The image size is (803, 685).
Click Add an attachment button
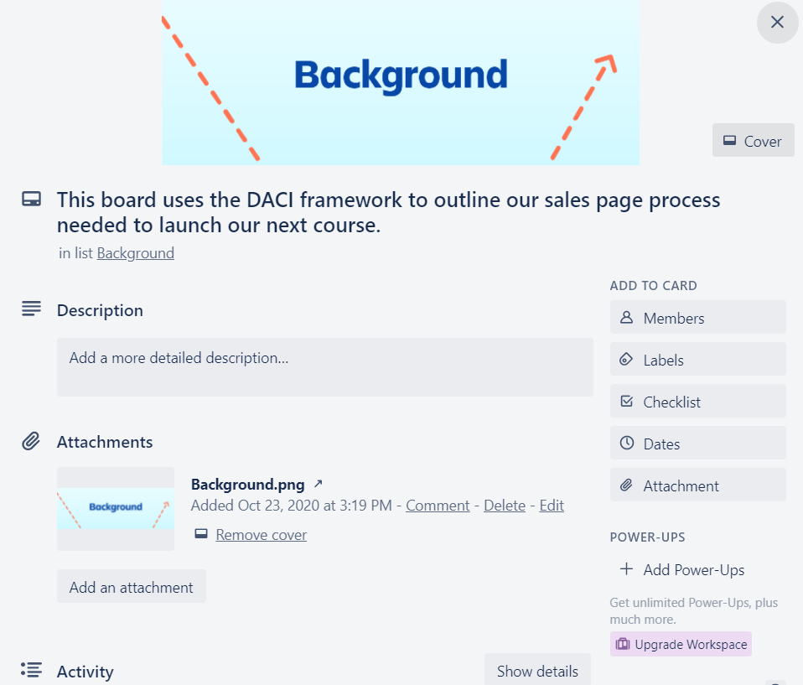coord(132,586)
